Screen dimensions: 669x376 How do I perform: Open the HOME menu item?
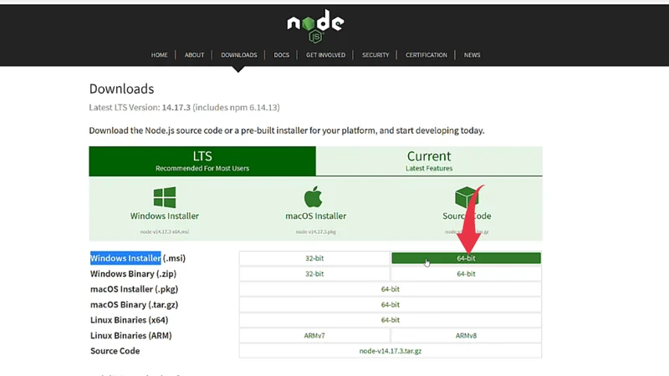[160, 55]
